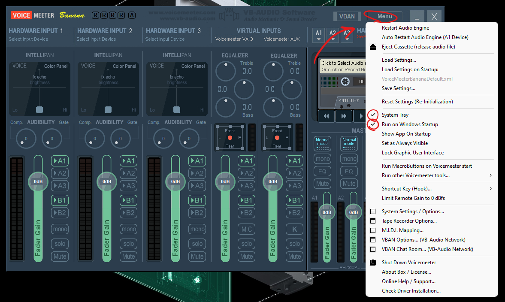Screen dimensions: 505x302
Task: Select input device for Hardware Input 1
Action: pos(28,39)
